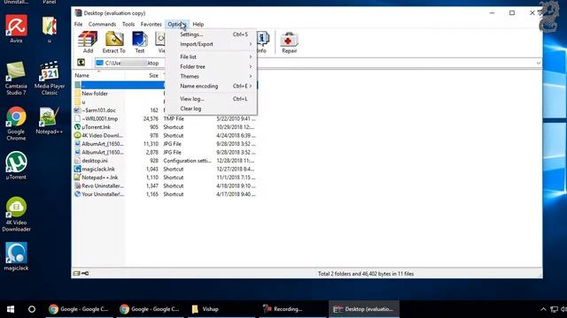
Task: Open the Tools menu
Action: point(128,24)
